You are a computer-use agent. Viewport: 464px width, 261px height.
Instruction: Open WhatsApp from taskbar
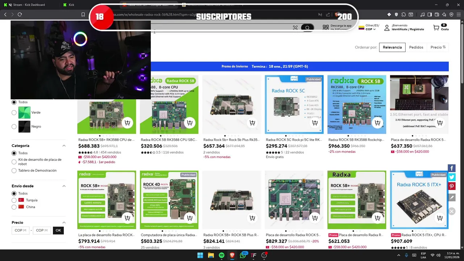click(243, 255)
